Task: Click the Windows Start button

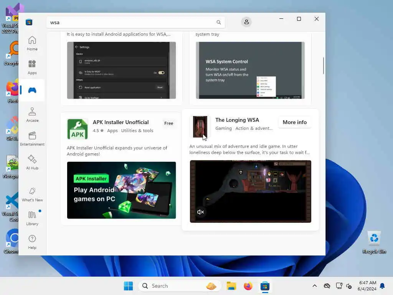Action: (128, 286)
